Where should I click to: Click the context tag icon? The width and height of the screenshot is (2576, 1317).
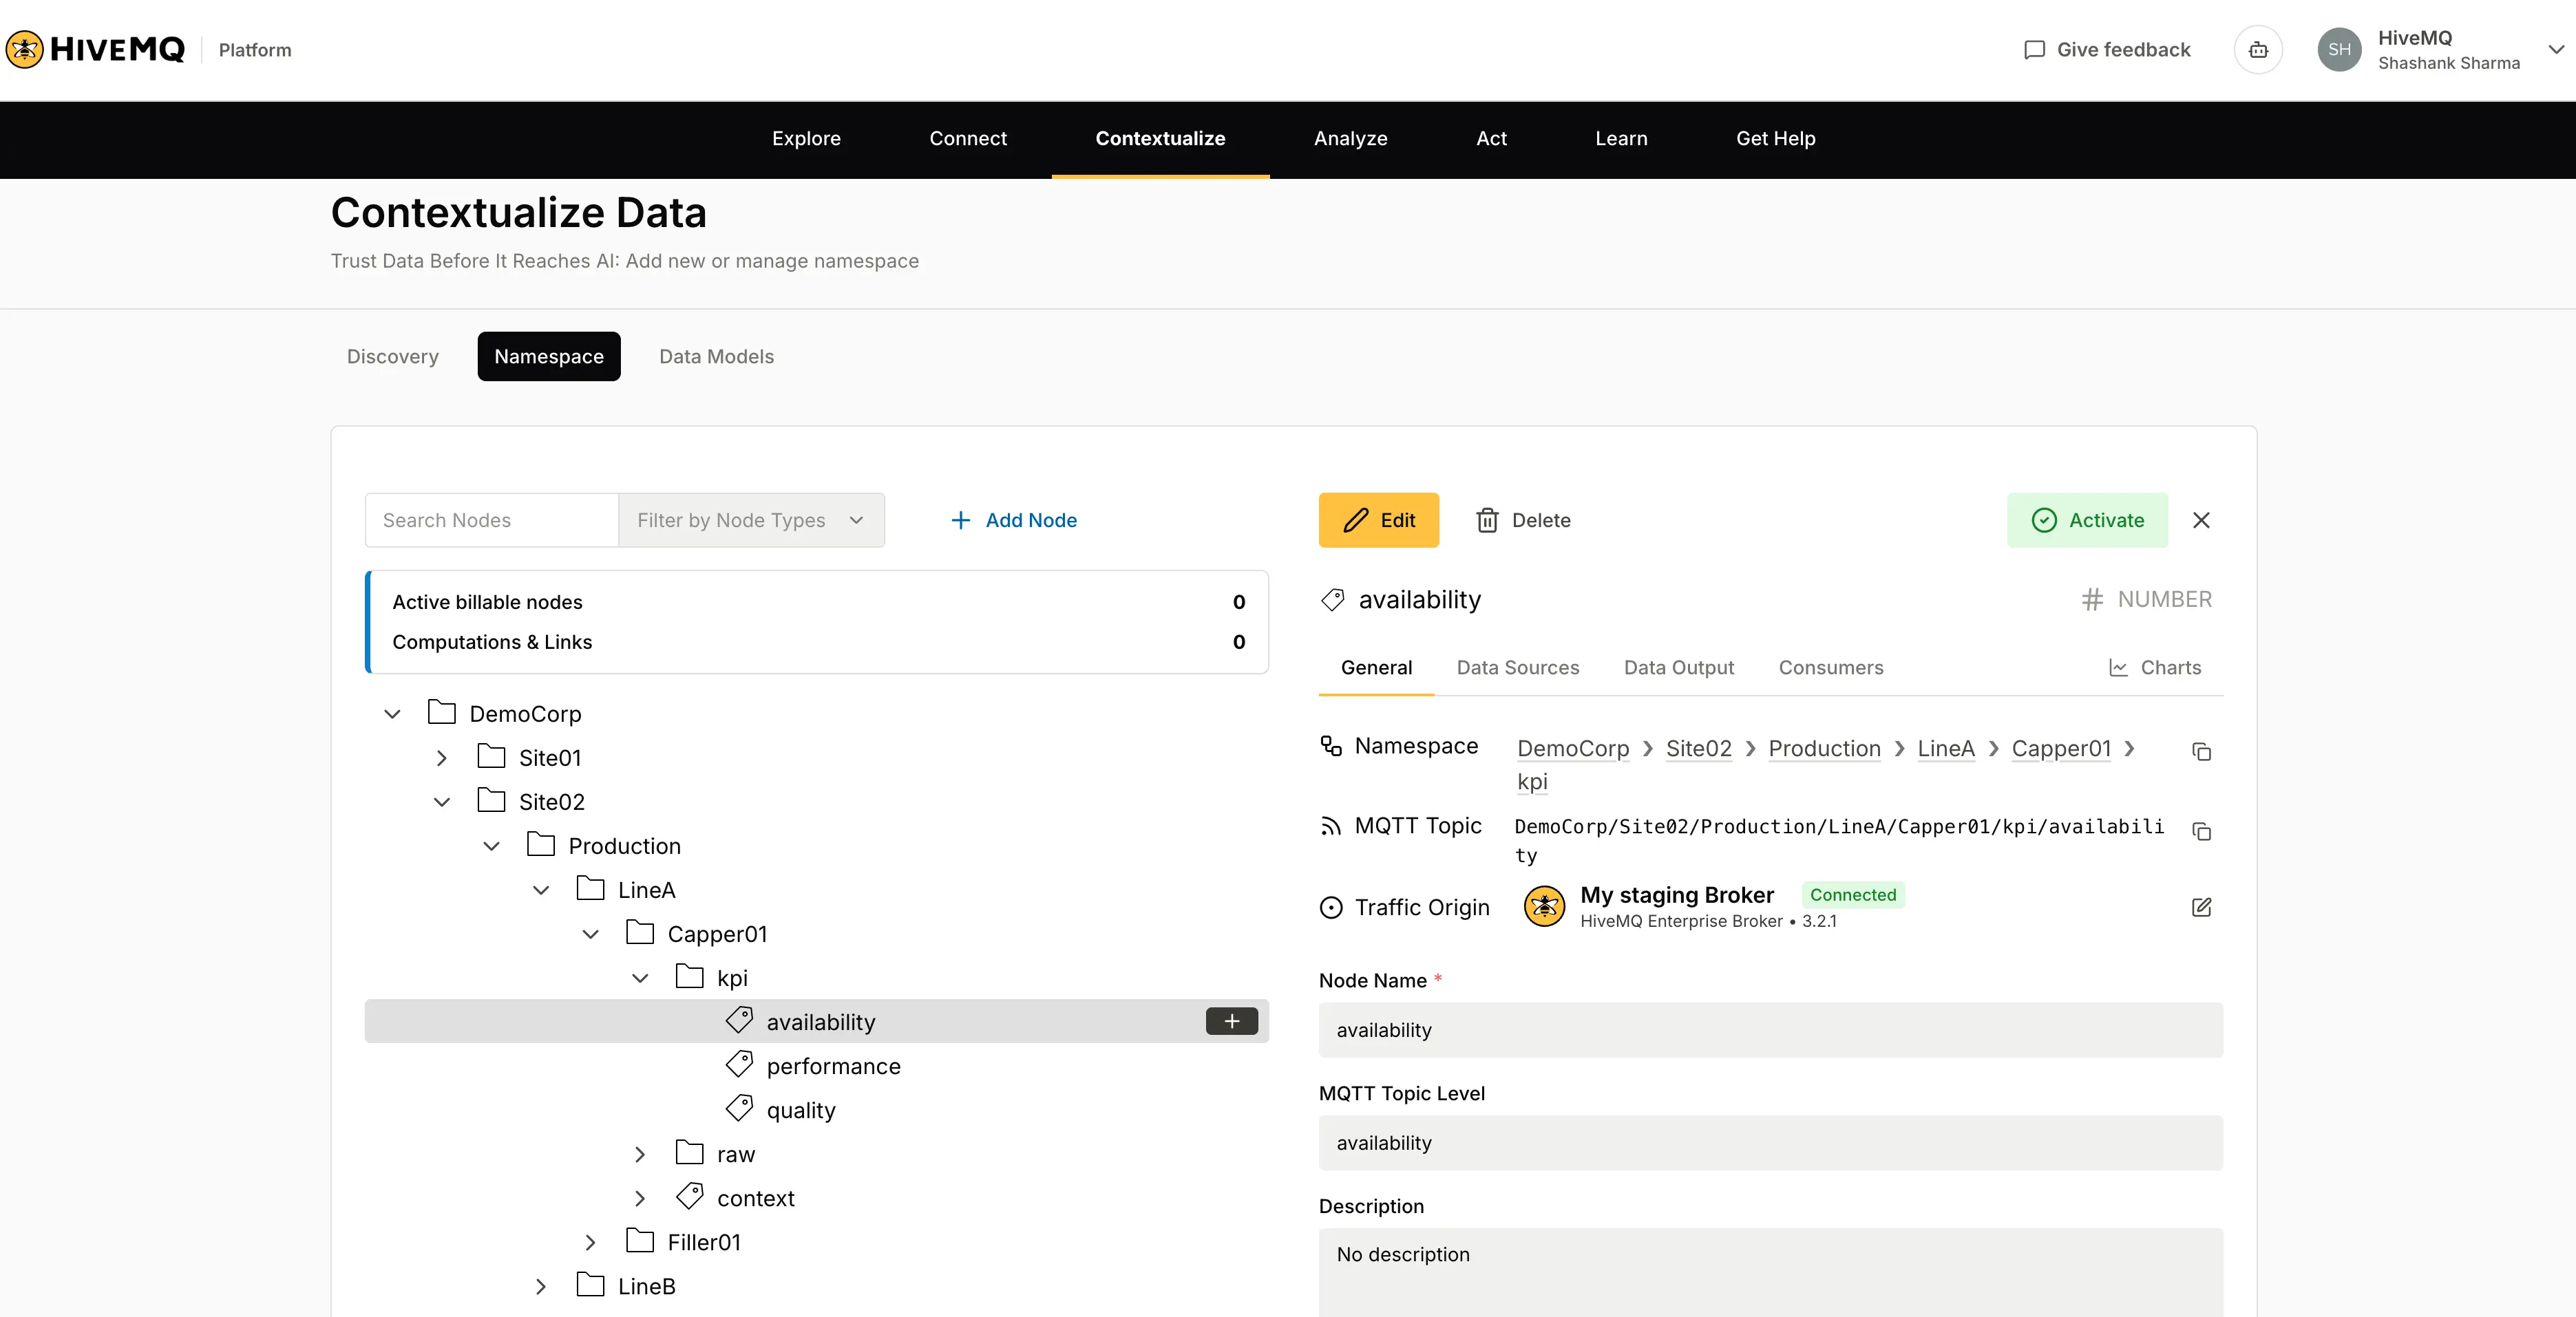point(690,1196)
